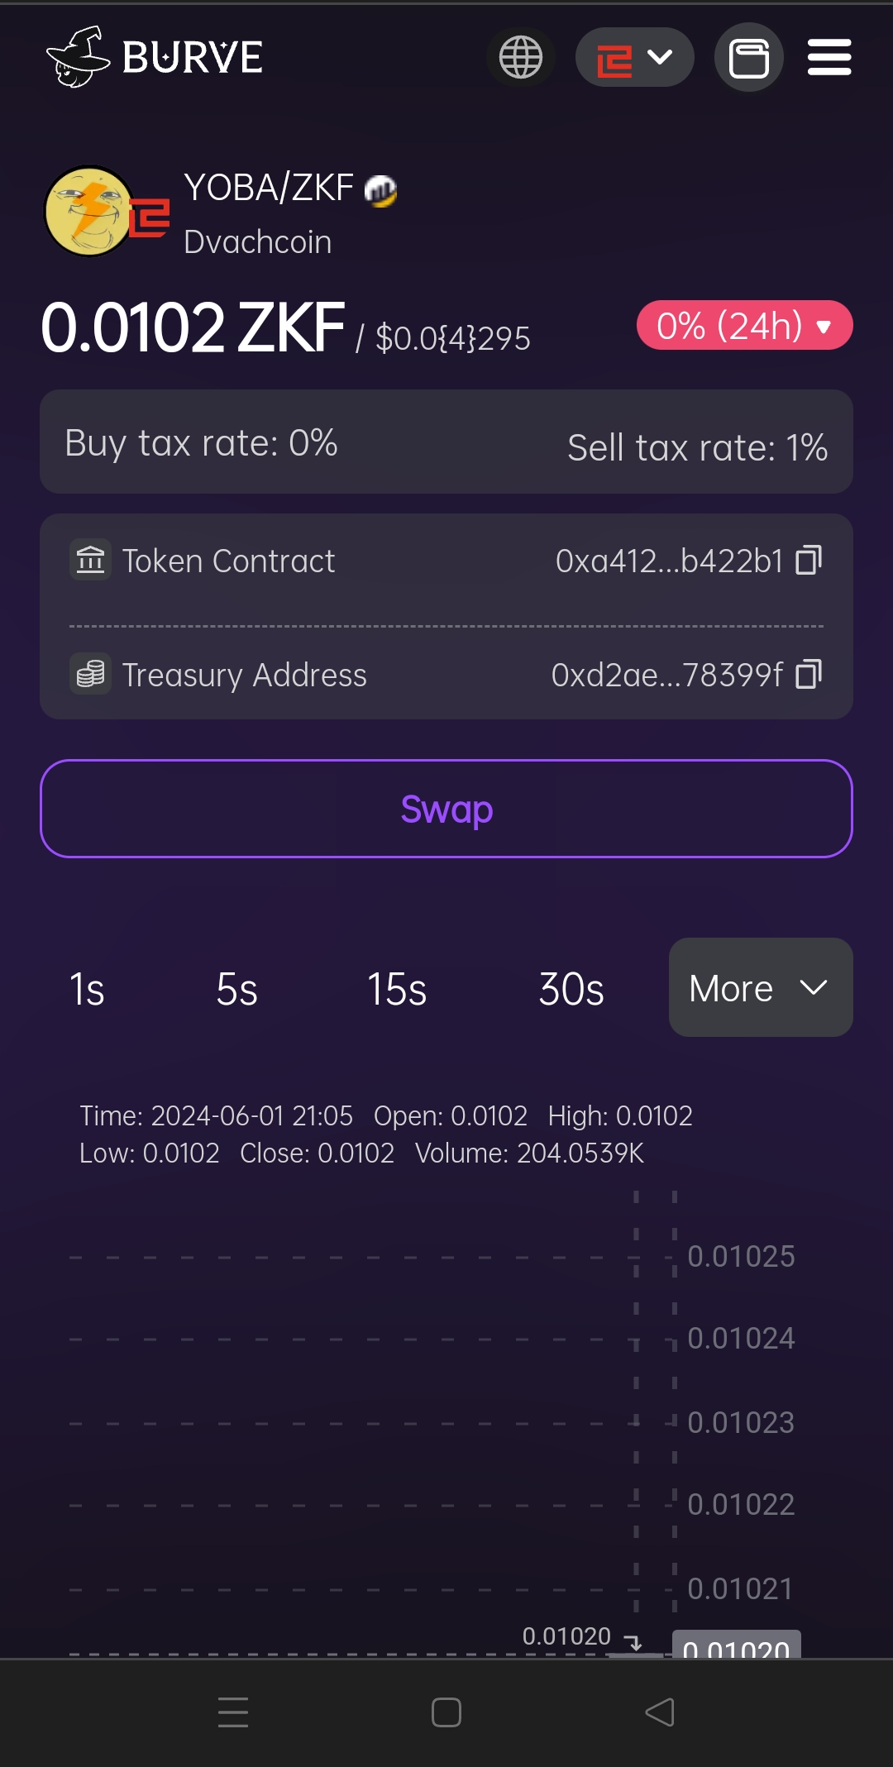893x1767 pixels.
Task: Open the hamburger menu
Action: (829, 57)
